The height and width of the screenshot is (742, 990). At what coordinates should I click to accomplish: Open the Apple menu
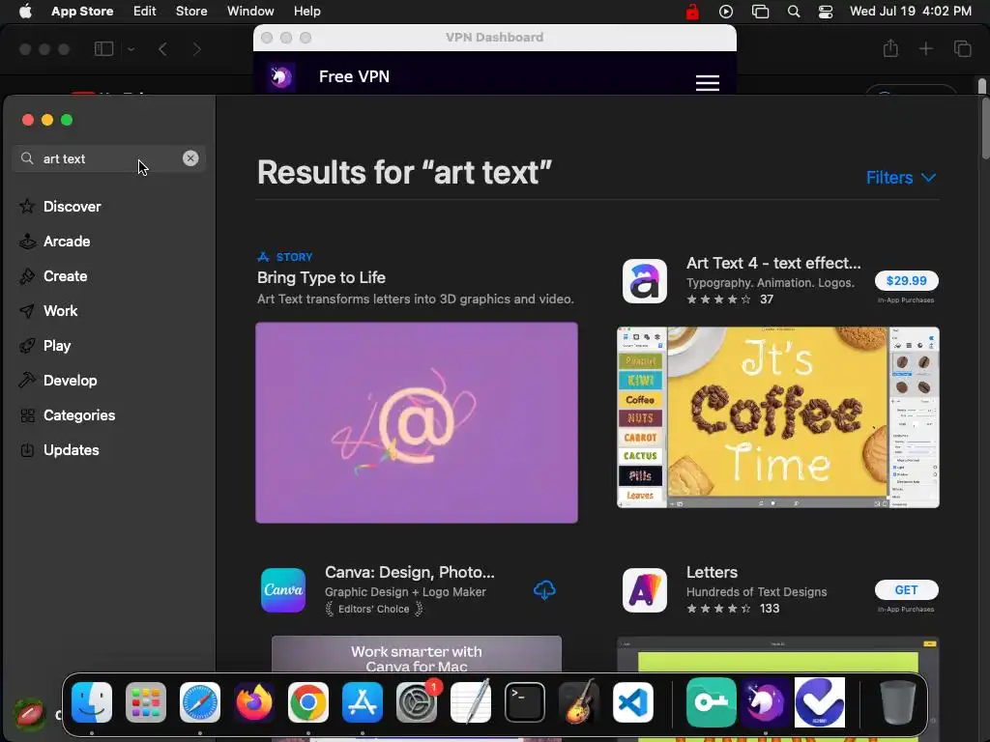pyautogui.click(x=25, y=11)
